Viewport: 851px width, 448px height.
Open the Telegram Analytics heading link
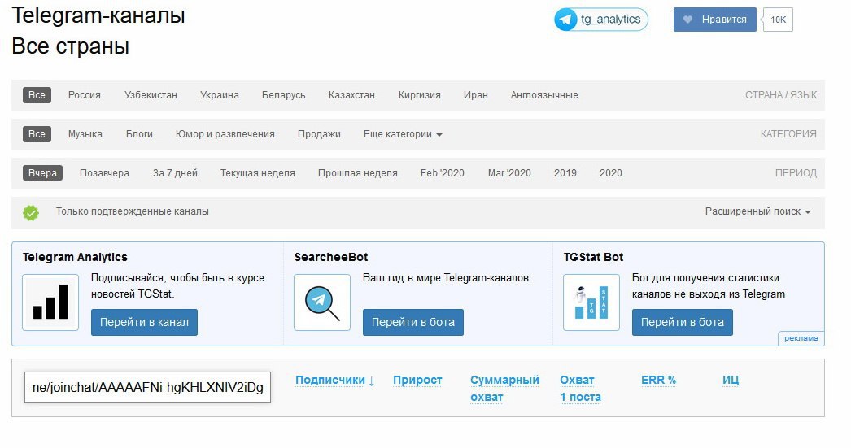tap(75, 257)
